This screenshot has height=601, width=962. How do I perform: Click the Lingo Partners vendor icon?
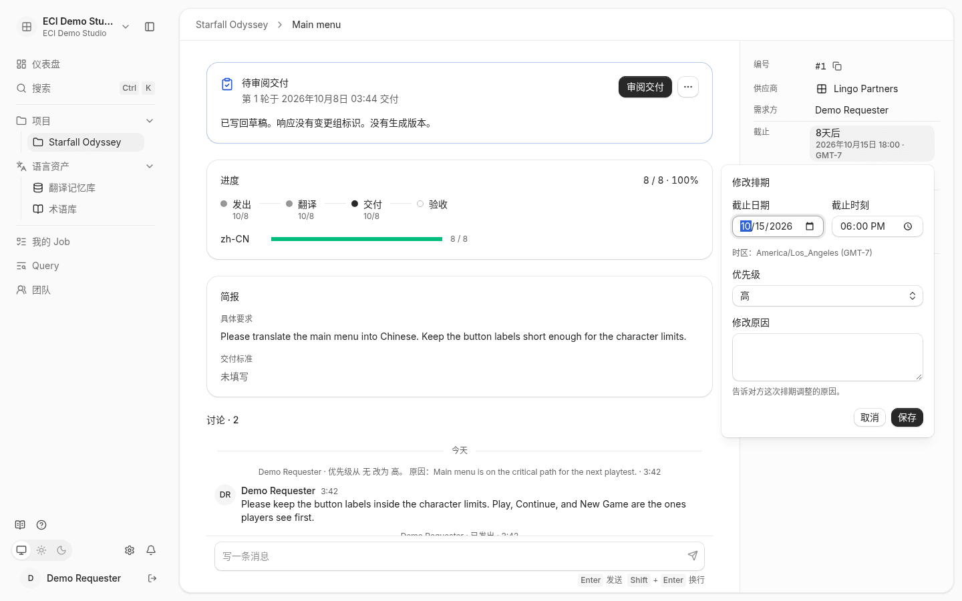(x=822, y=89)
